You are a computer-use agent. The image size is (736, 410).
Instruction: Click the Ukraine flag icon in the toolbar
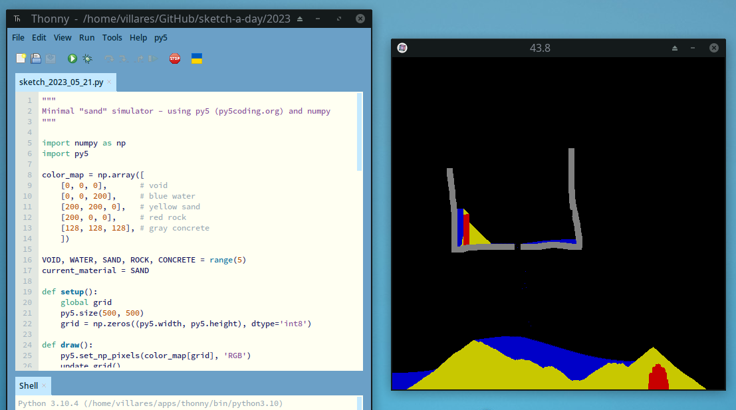[197, 58]
